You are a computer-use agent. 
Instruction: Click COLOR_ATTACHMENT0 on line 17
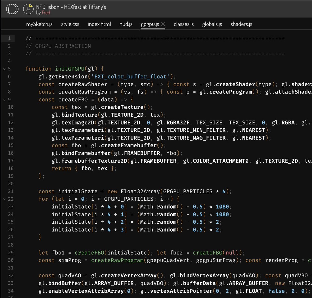pyautogui.click(x=220, y=161)
